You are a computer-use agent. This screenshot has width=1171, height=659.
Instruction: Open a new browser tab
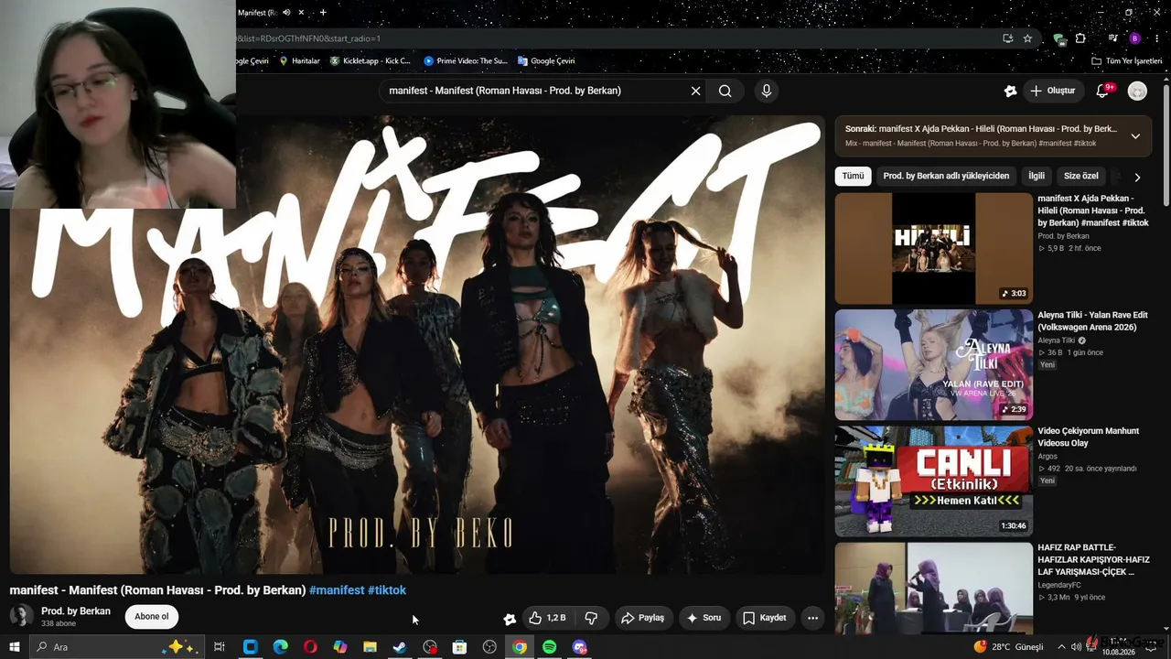(x=323, y=13)
